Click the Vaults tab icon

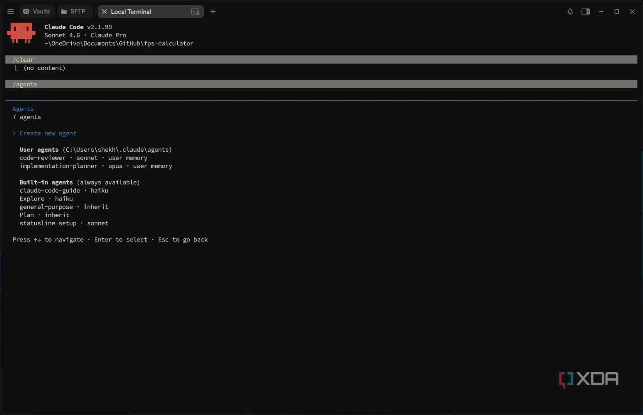[26, 12]
